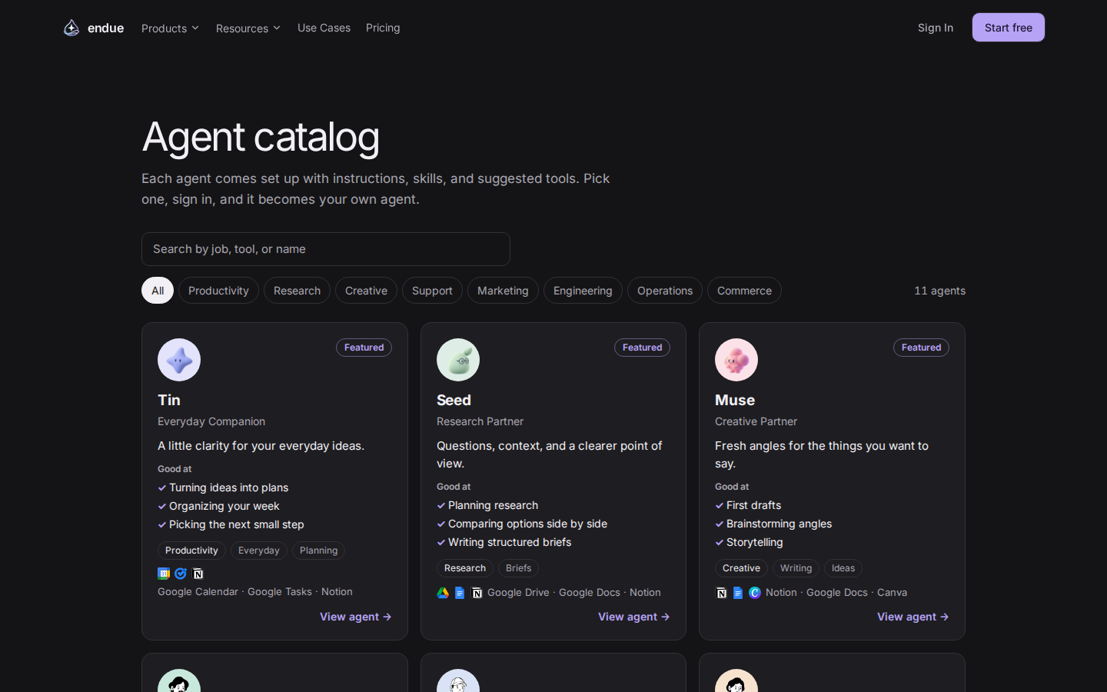The image size is (1107, 692).
Task: Click 'Turning ideas into plans' item
Action: point(228,487)
